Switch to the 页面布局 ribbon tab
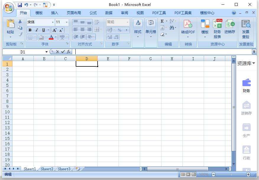Viewport: 259px width, 180px height. pyautogui.click(x=74, y=13)
